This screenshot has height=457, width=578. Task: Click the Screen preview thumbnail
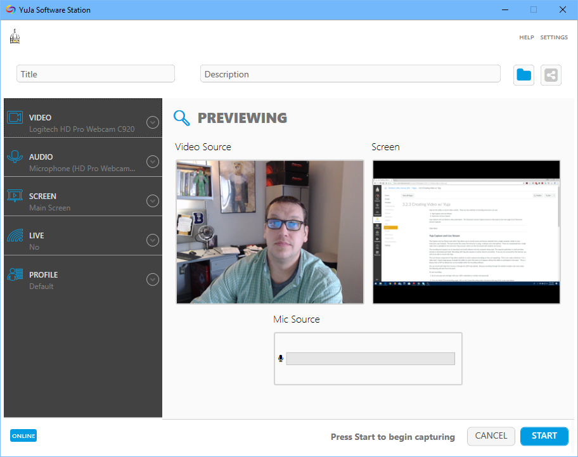(x=466, y=232)
